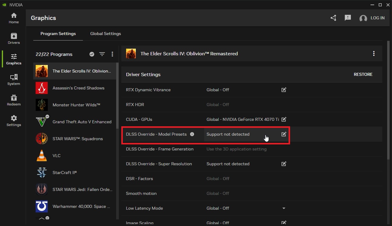Screen dimensions: 392x226
Task: Select STAR WARS Jedi: Fallen Order
Action: (74, 189)
